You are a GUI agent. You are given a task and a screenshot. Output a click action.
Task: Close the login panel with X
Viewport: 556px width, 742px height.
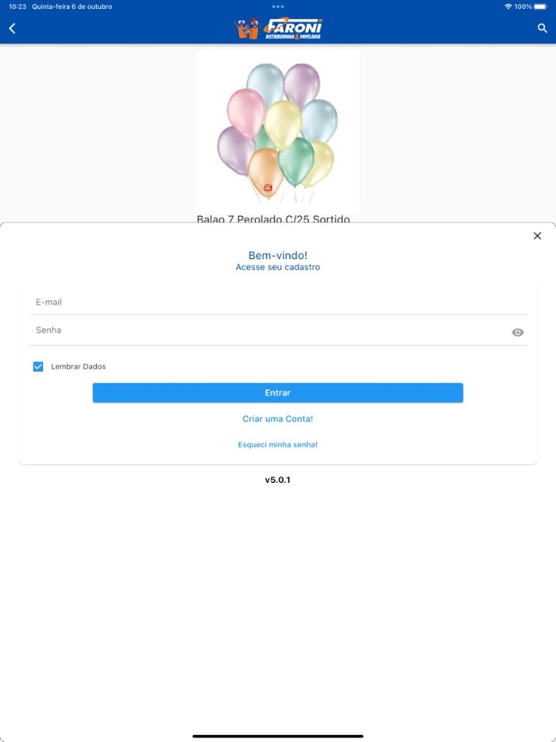[x=537, y=236]
